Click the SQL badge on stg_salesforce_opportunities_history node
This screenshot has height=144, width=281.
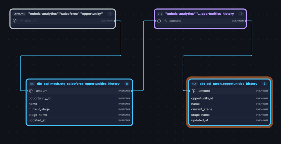click(32, 84)
